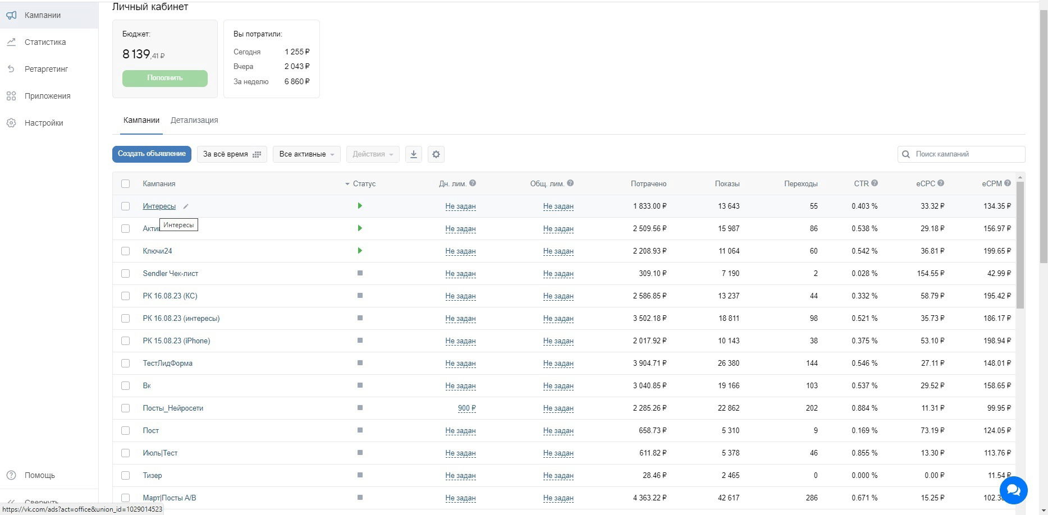Open Настройки in the left sidebar

click(x=44, y=123)
